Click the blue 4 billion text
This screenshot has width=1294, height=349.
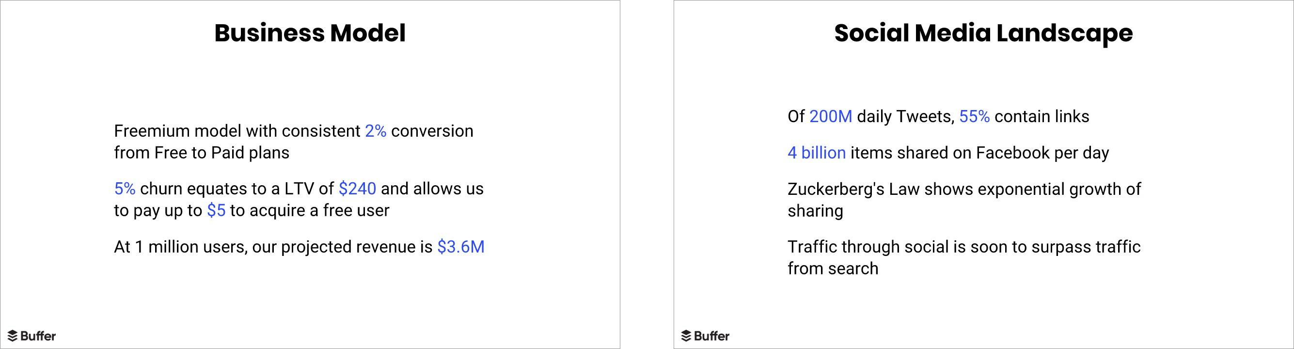click(x=816, y=153)
